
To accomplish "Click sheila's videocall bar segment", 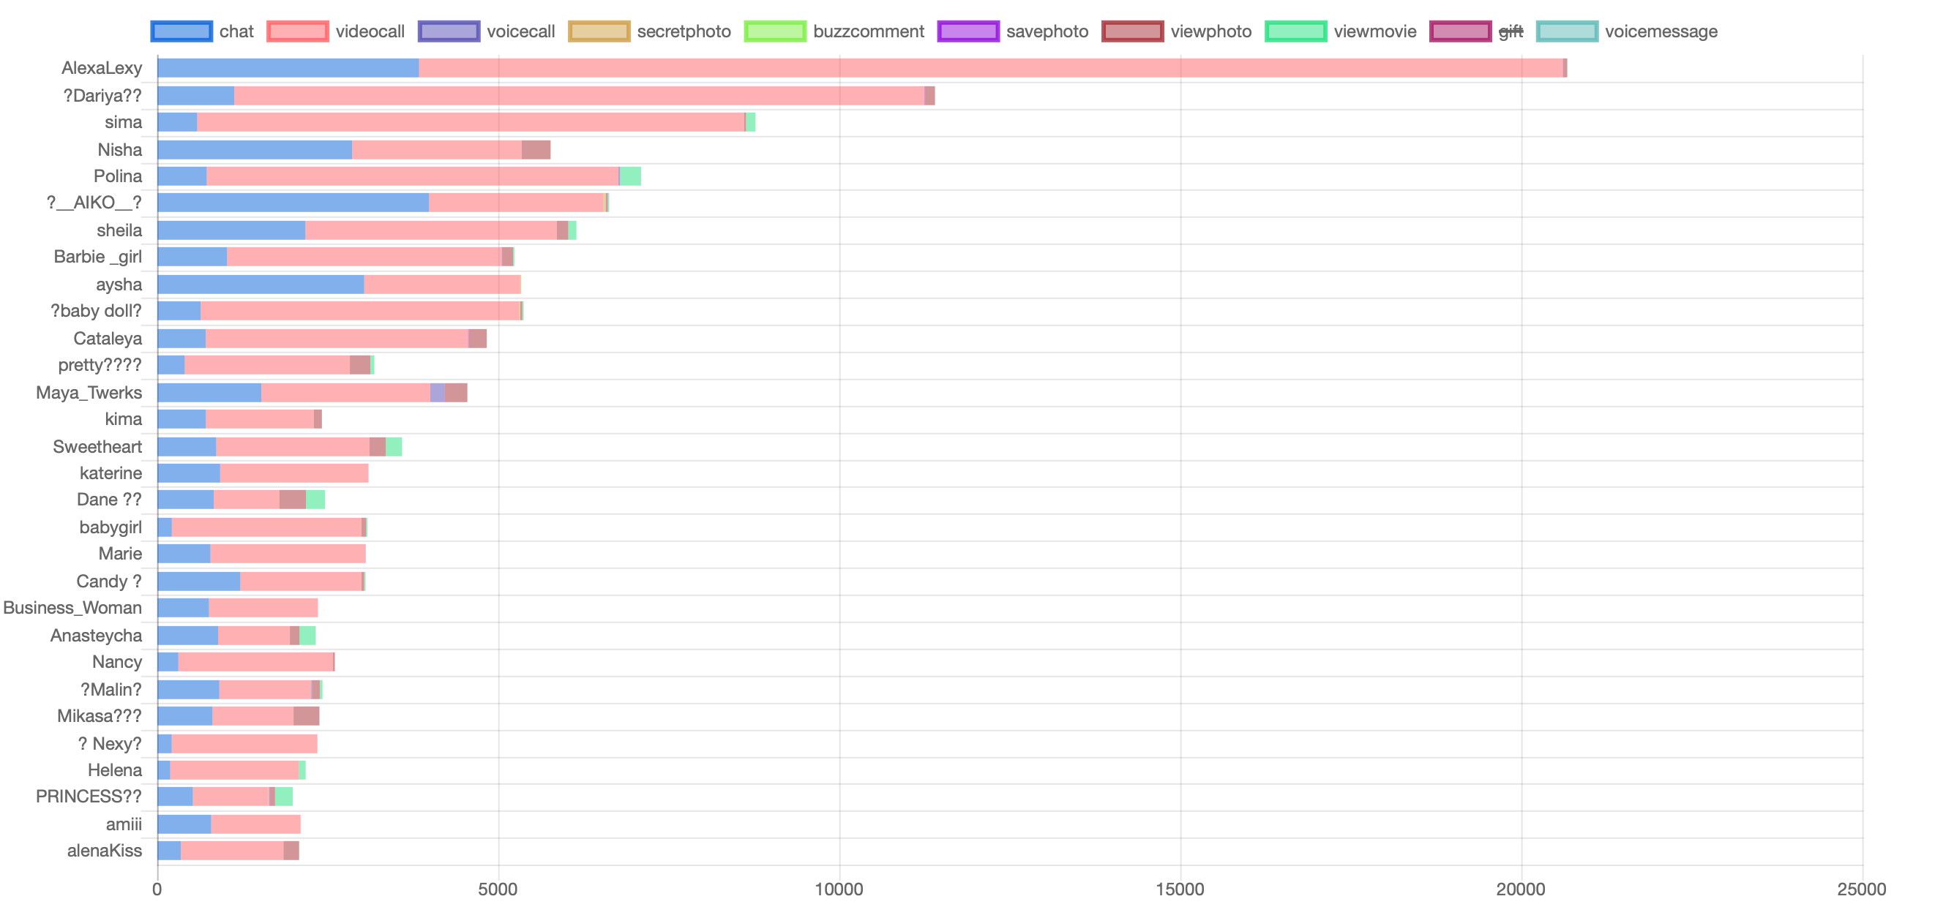I will 431,230.
